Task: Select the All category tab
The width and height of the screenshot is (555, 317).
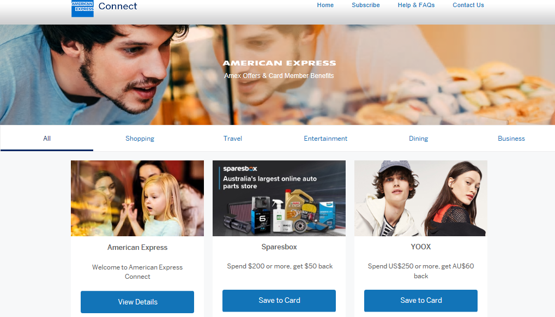Action: tap(47, 138)
